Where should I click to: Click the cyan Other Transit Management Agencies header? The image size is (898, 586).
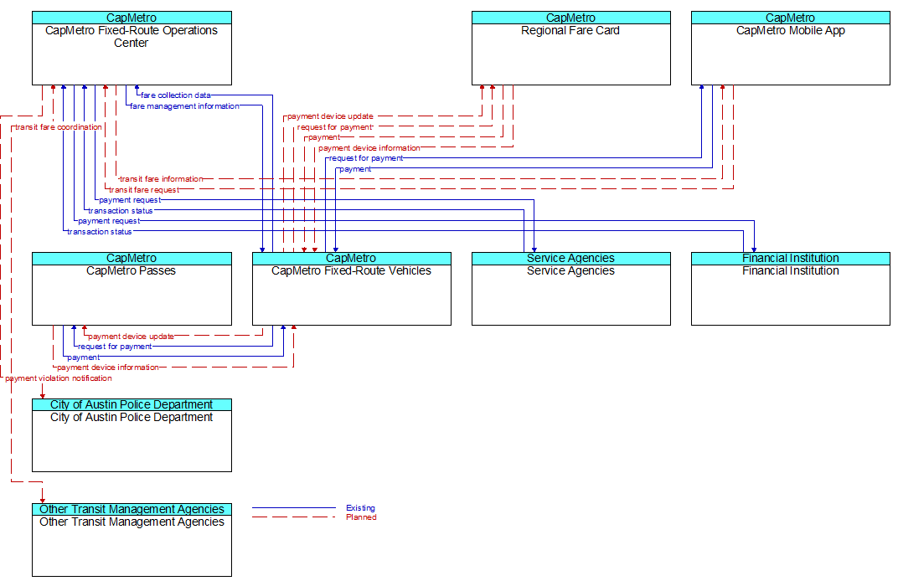point(132,509)
